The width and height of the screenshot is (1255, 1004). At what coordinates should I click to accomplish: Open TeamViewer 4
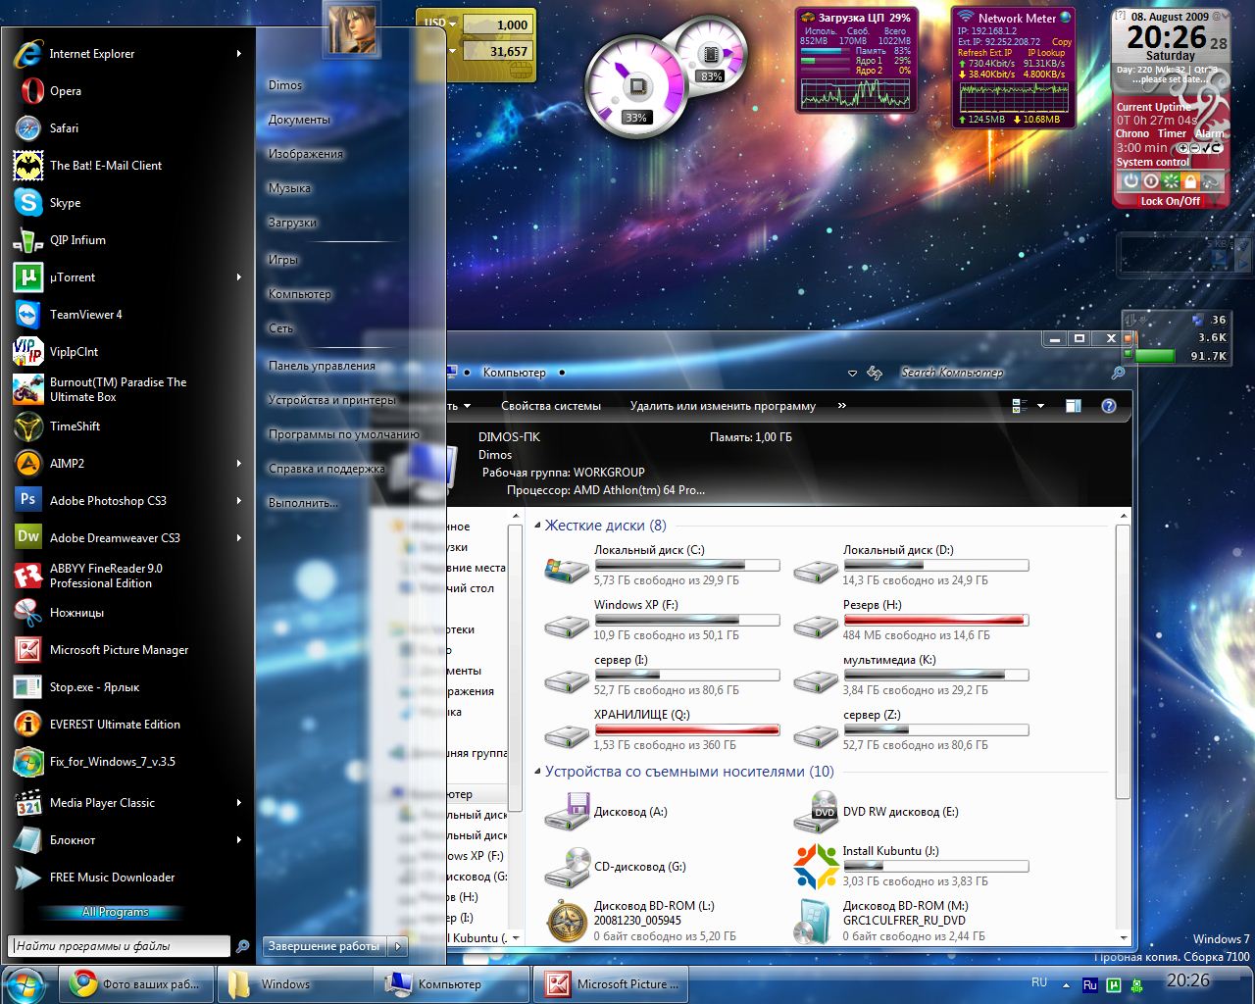[x=127, y=315]
